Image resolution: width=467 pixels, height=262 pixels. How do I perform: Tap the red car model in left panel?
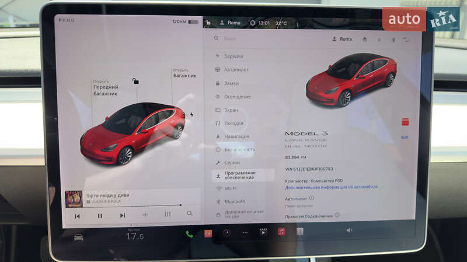133,133
